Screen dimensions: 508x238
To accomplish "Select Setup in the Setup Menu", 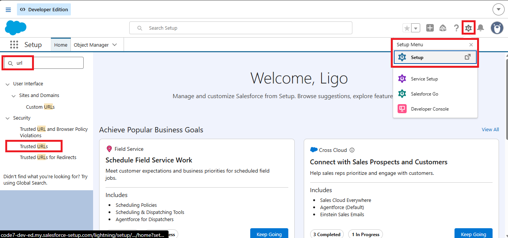I will 435,58.
